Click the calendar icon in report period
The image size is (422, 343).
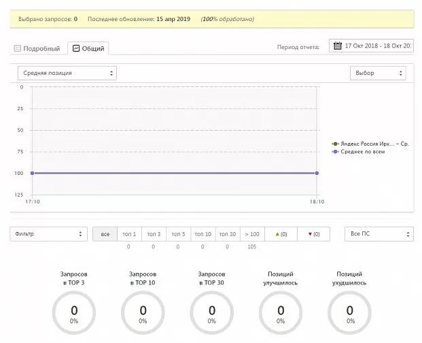click(338, 46)
